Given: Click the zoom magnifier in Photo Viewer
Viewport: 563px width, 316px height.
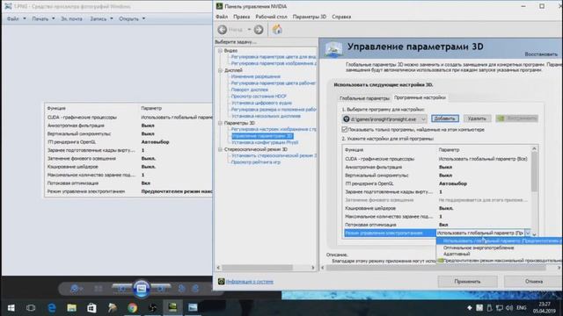Looking at the screenshot, I should (x=76, y=289).
